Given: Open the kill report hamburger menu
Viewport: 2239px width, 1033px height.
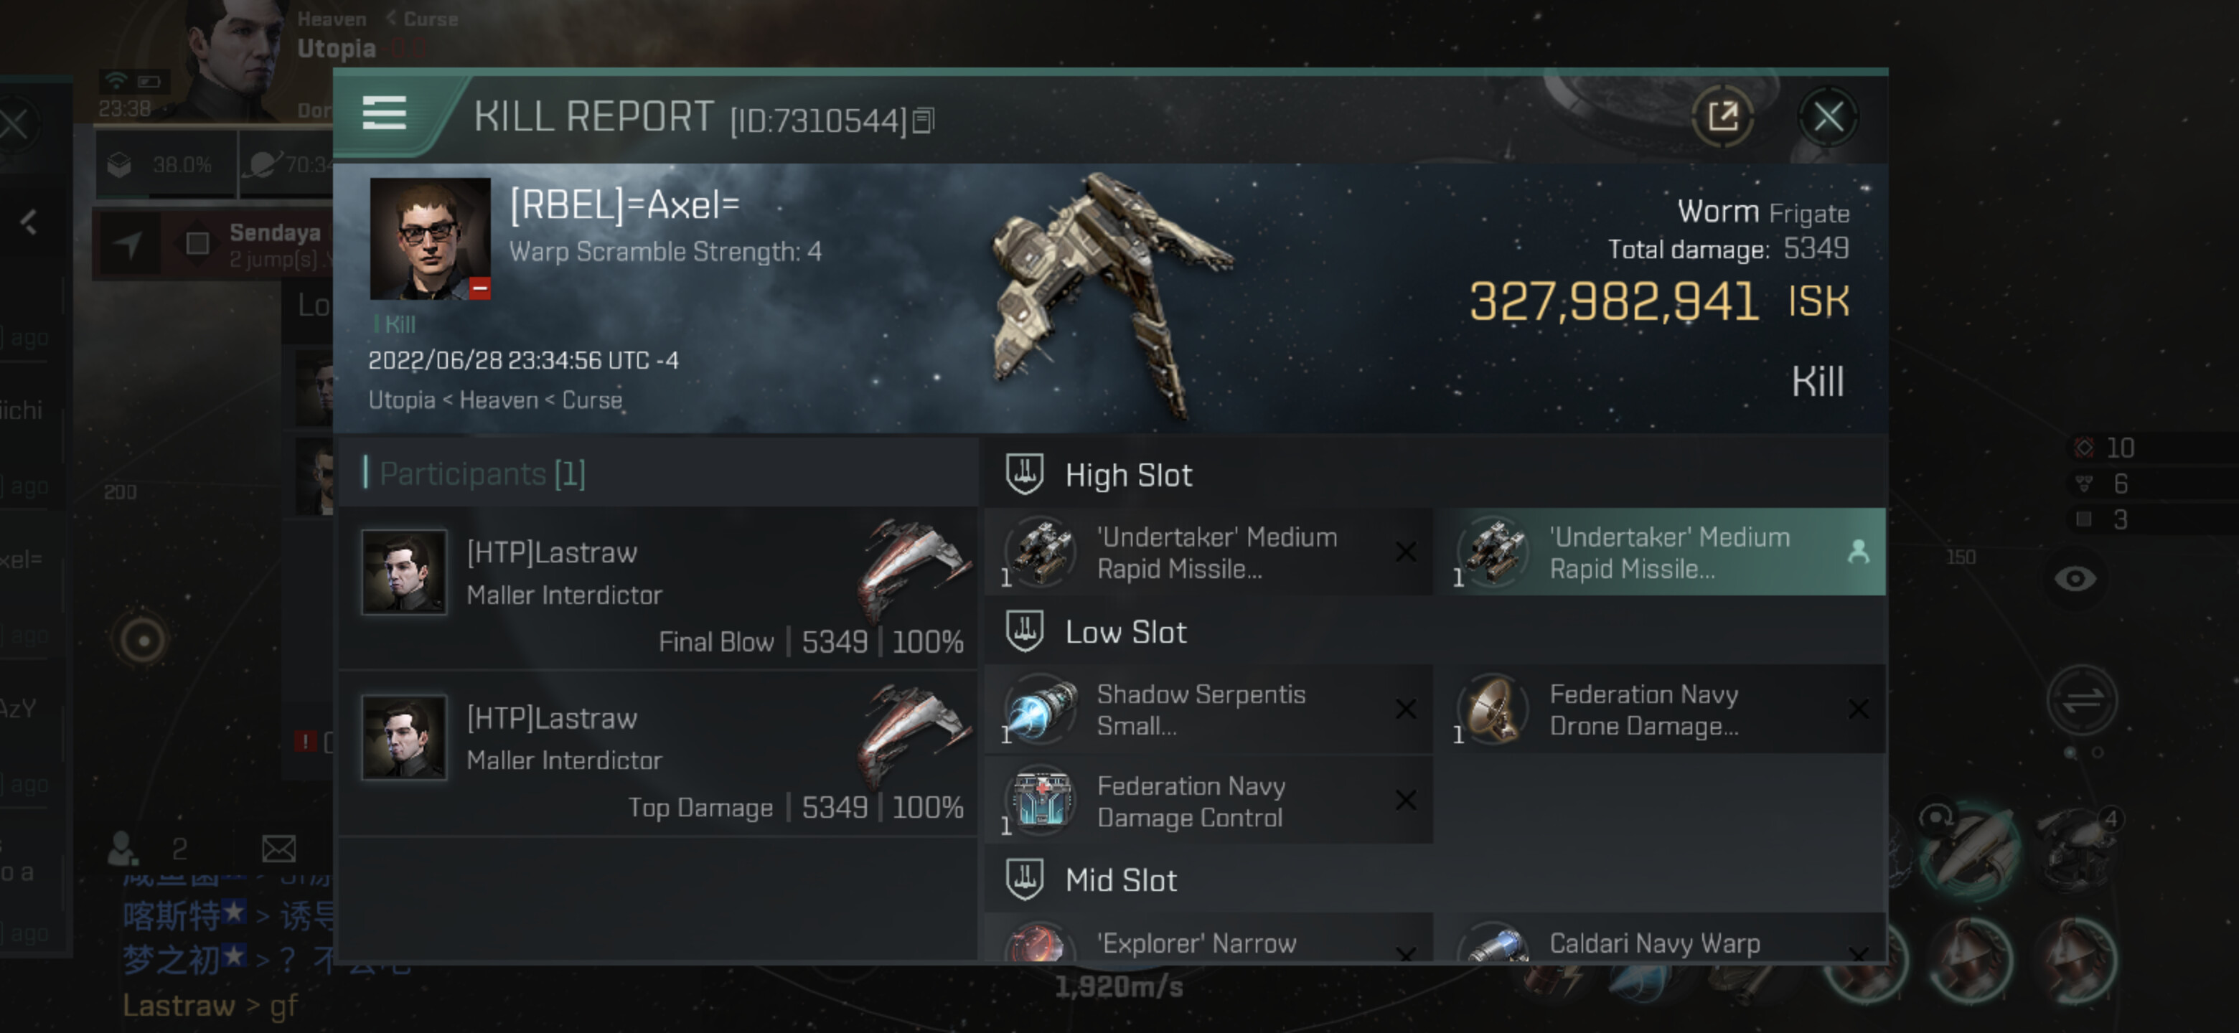Looking at the screenshot, I should pyautogui.click(x=383, y=114).
